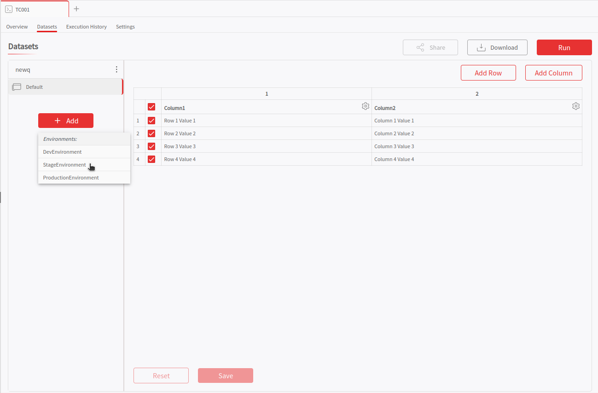
Task: Click the cell 'Column 3 Value 3'
Action: pos(477,146)
